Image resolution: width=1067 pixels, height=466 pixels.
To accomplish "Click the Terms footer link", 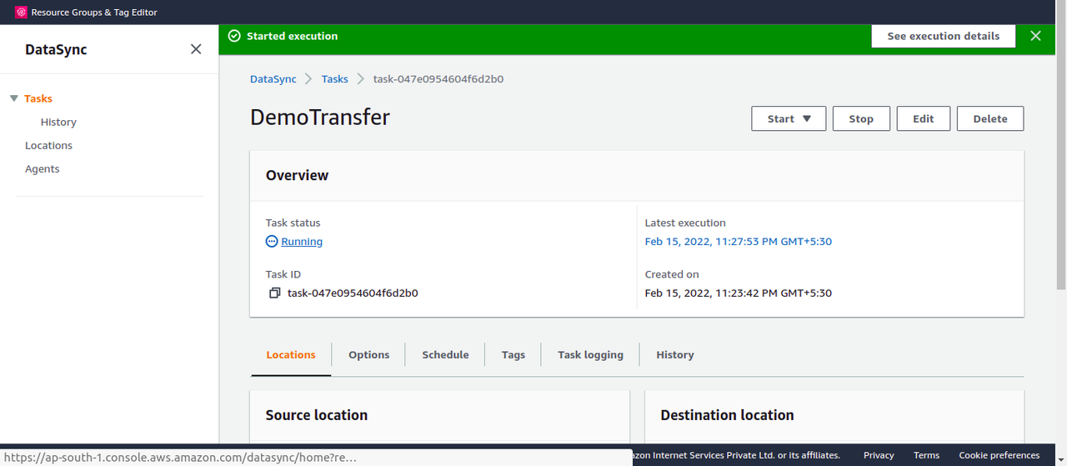I will tap(926, 455).
